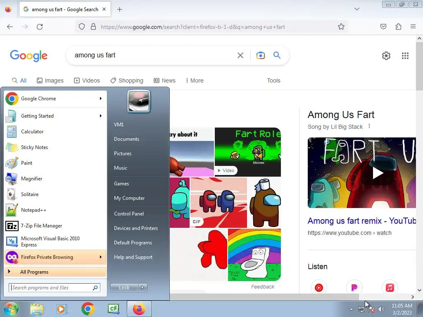This screenshot has width=423, height=317.
Task: Open 7-Zip File Manager
Action: [x=55, y=226]
